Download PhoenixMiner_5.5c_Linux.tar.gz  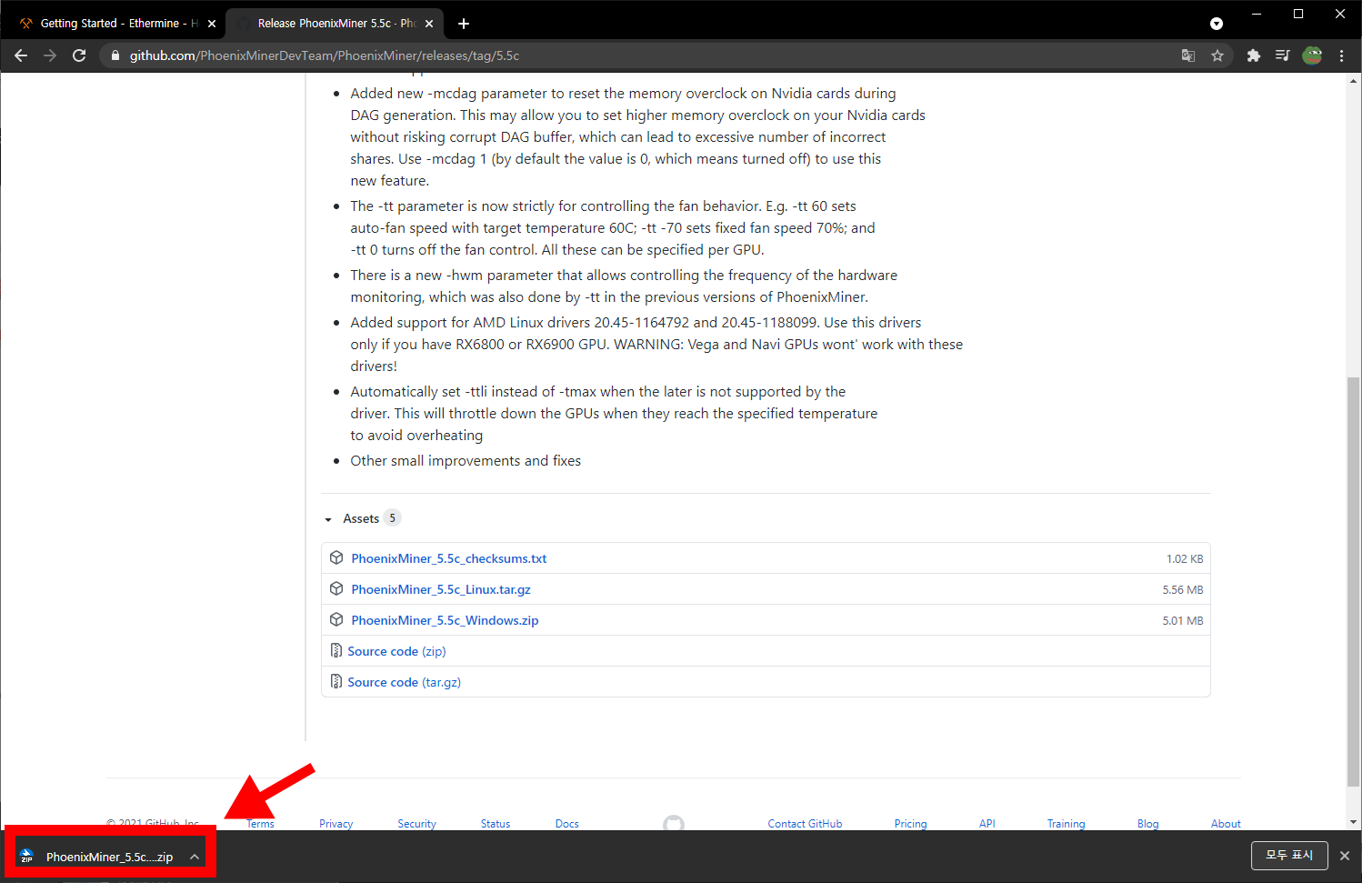click(x=441, y=589)
